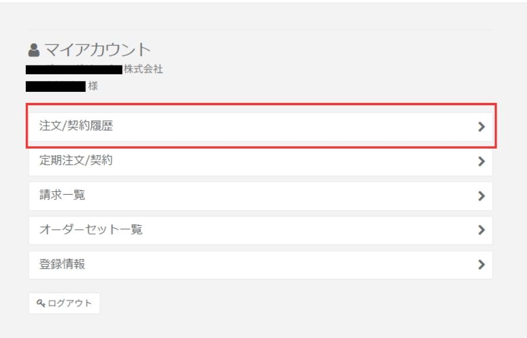Image resolution: width=527 pixels, height=338 pixels.
Task: Open the 注文/契約履歴 menu item
Action: click(x=261, y=126)
